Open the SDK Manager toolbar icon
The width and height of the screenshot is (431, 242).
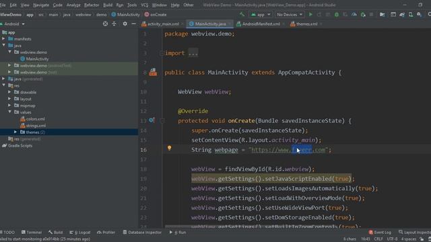coord(419,14)
